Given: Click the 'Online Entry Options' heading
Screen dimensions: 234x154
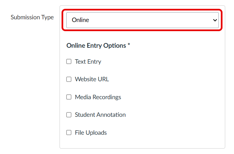Looking at the screenshot, I should point(96,45).
